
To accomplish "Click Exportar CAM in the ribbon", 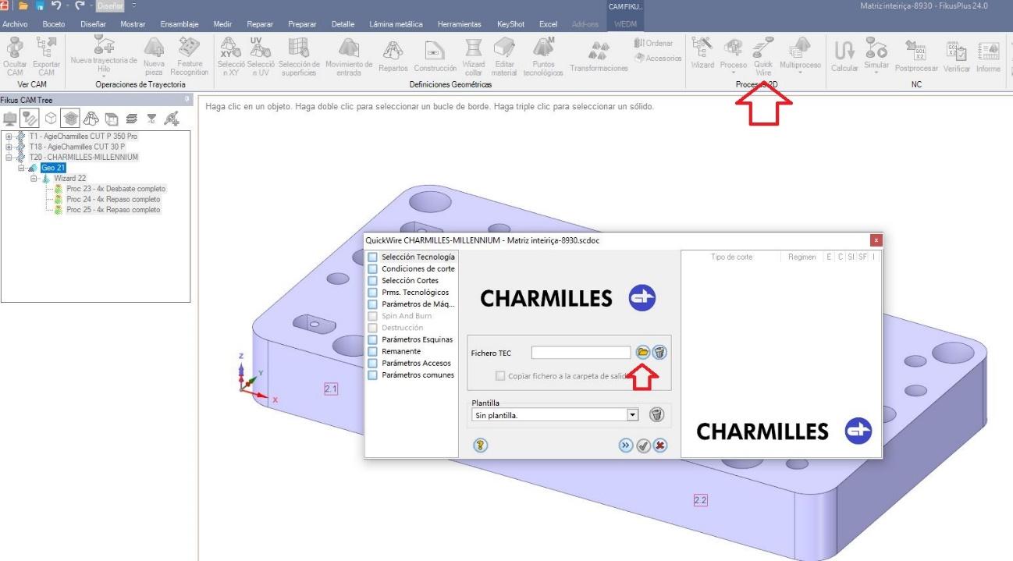I will click(46, 55).
